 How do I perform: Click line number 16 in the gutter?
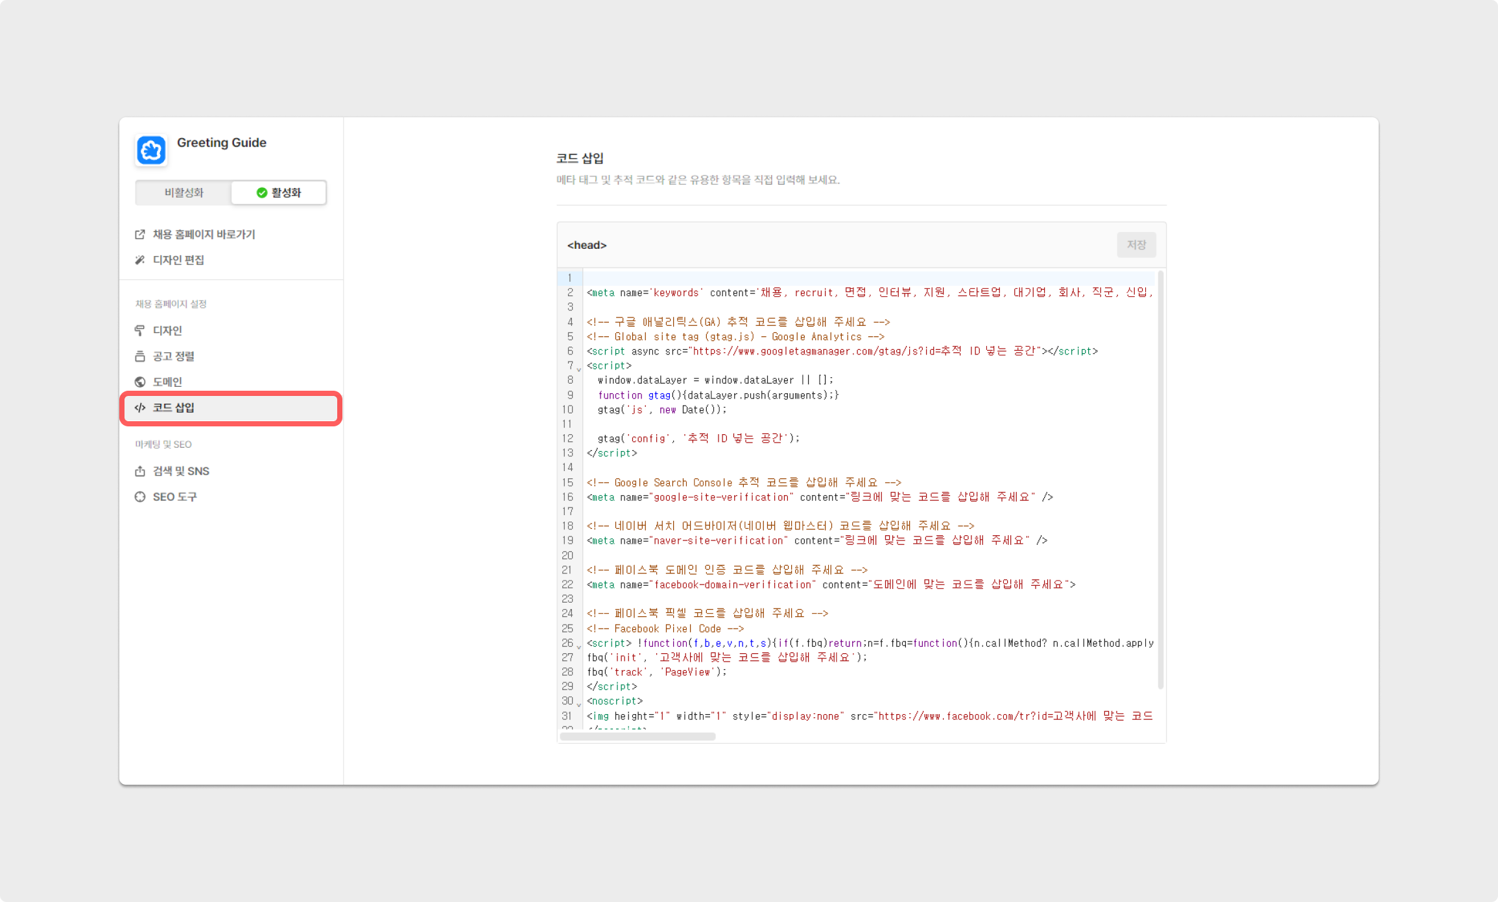(567, 497)
